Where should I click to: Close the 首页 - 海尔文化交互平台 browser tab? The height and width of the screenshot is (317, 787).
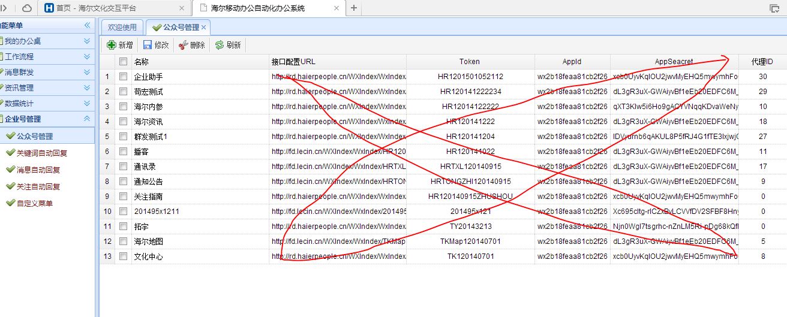(x=182, y=8)
